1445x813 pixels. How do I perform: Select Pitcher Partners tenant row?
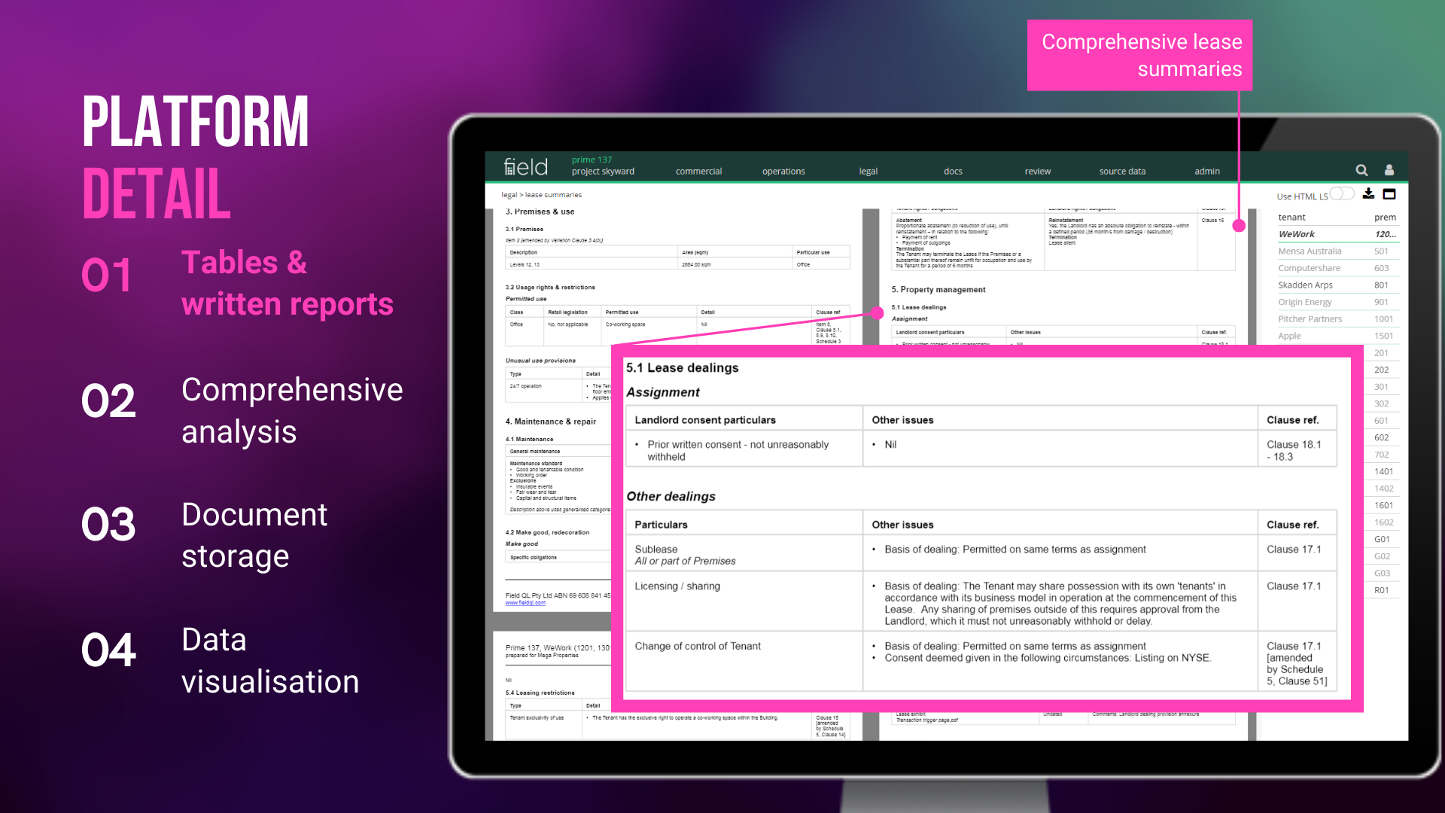pyautogui.click(x=1338, y=319)
